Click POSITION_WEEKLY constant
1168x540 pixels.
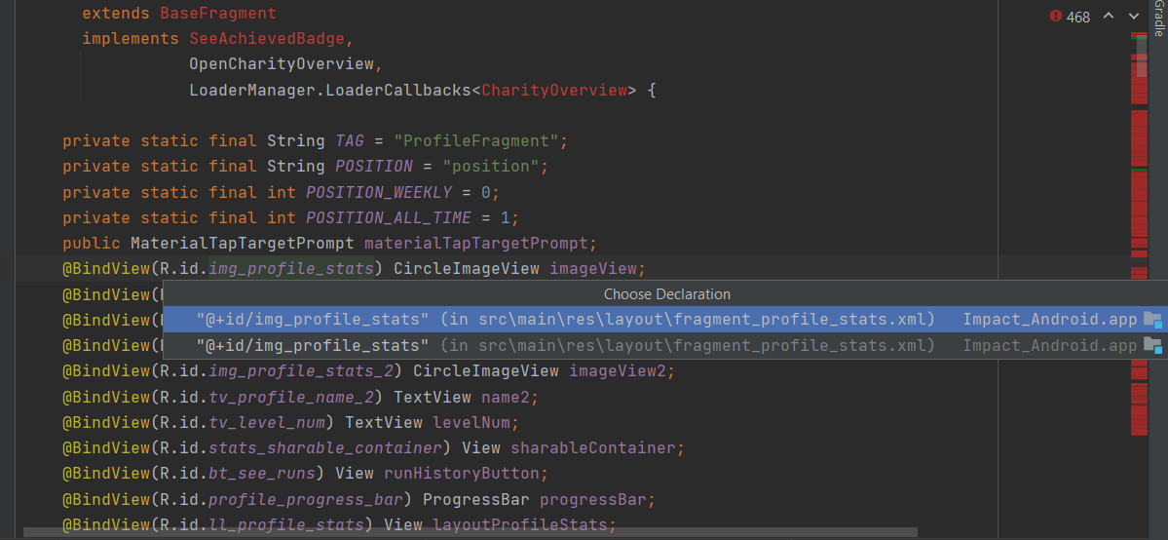(x=378, y=192)
